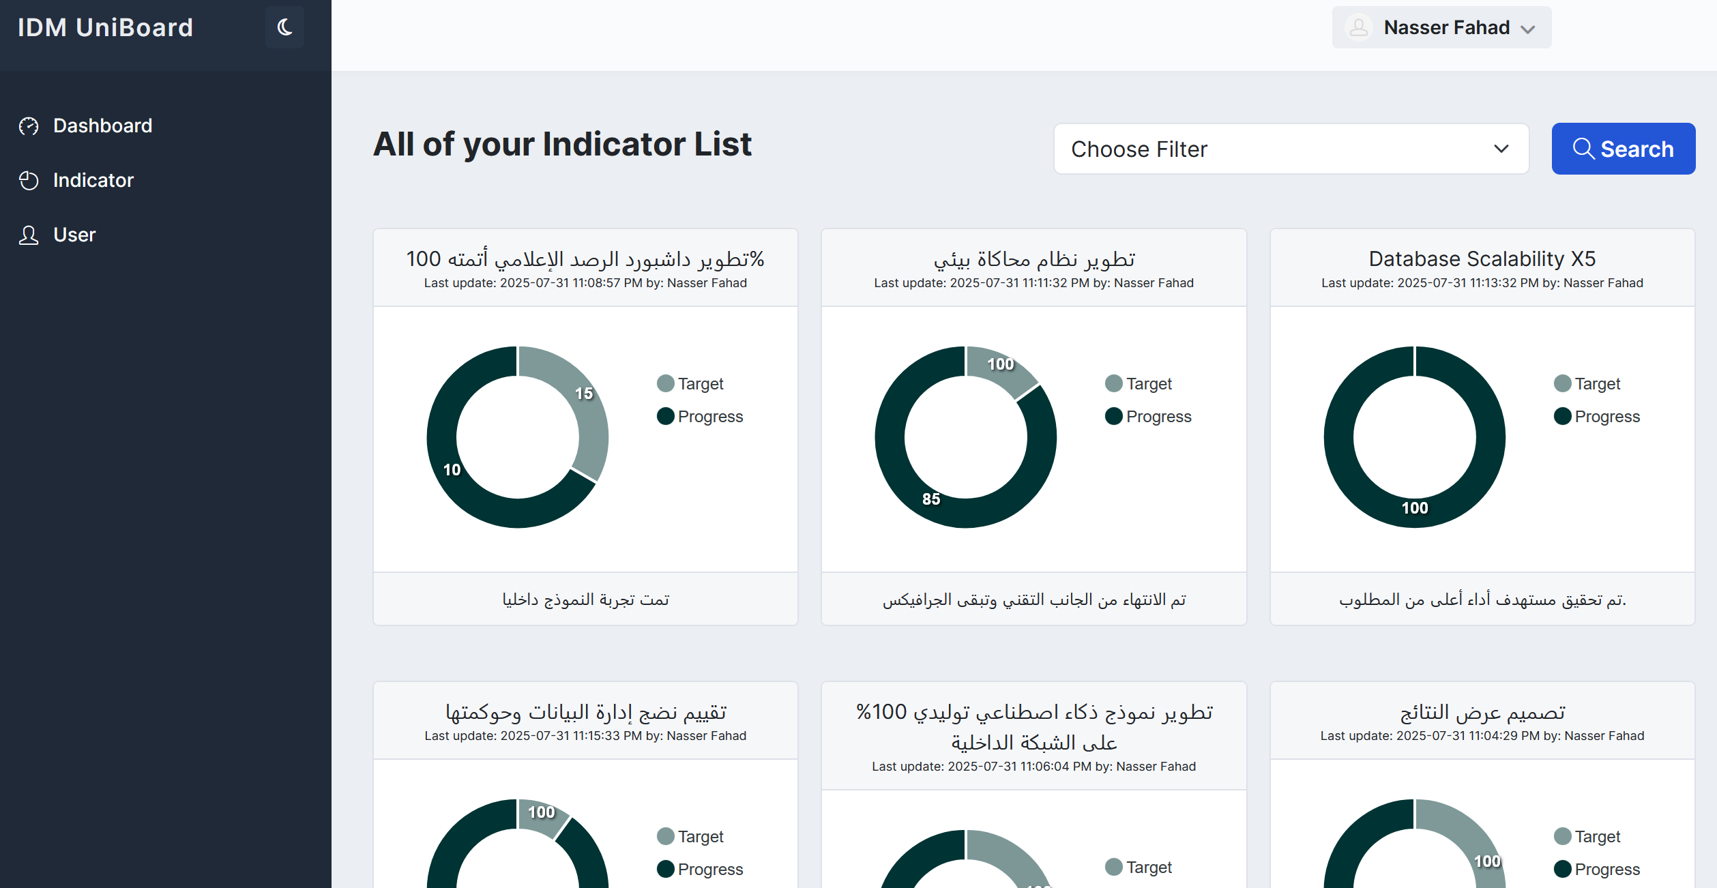Viewport: 1717px width, 888px height.
Task: Open the Nasser Fahad user menu chevron
Action: [1528, 29]
